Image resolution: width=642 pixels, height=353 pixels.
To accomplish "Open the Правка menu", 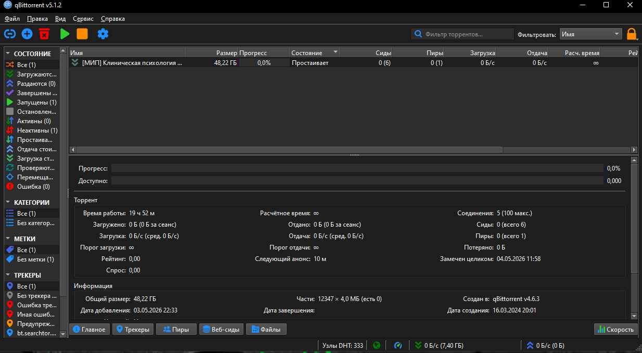I will click(x=37, y=19).
